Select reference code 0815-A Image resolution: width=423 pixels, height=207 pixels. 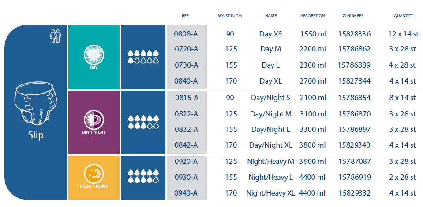click(187, 98)
